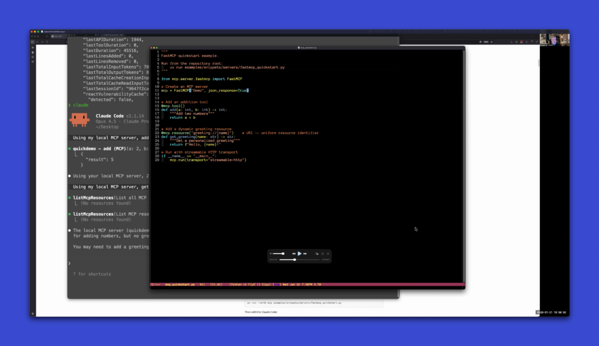Click the rewind button in player
Image resolution: width=599 pixels, height=346 pixels.
point(294,254)
